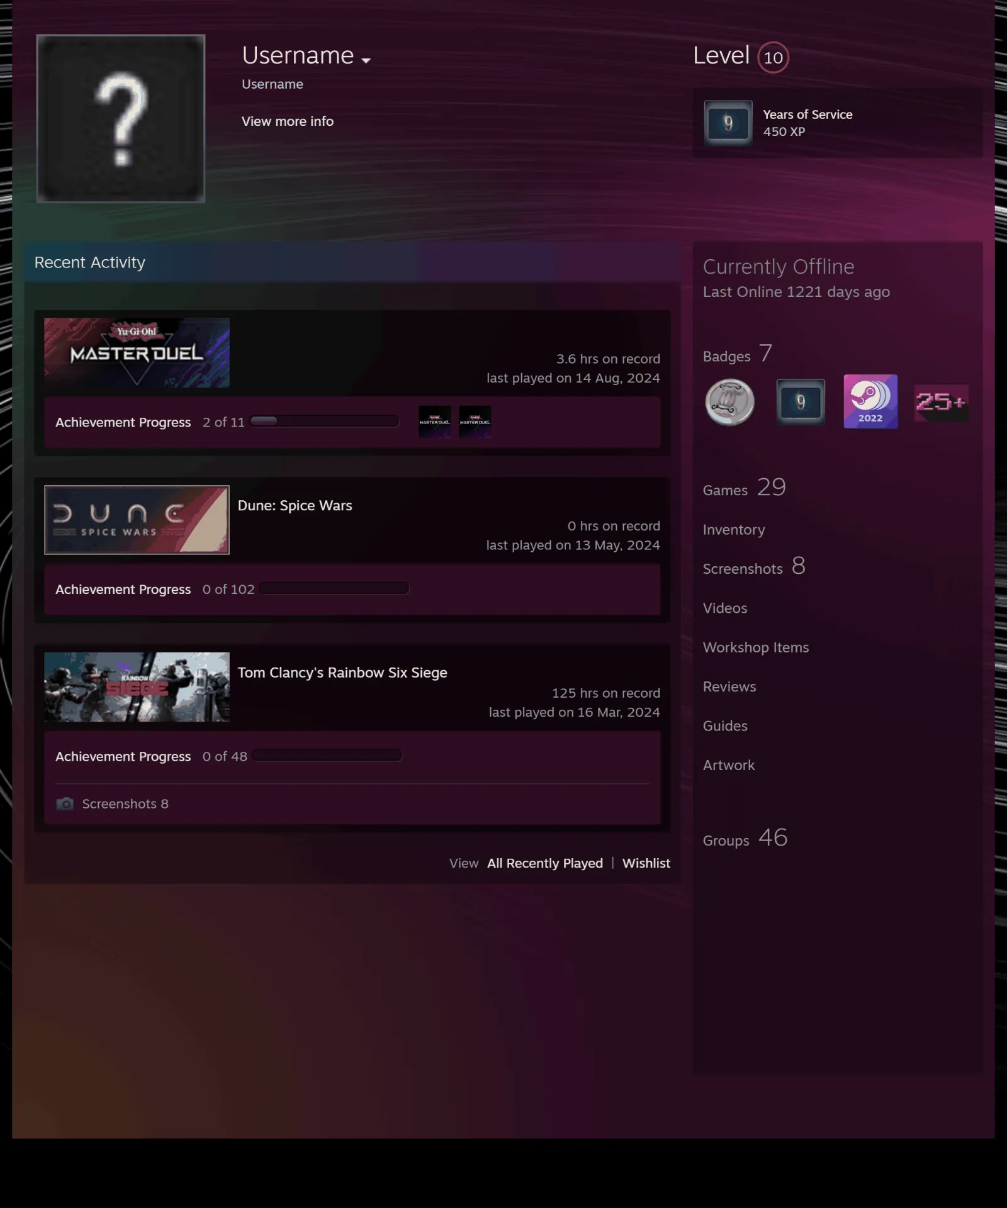Open Screenshots 8 link under Rainbow Six
The image size is (1007, 1208).
(x=125, y=804)
